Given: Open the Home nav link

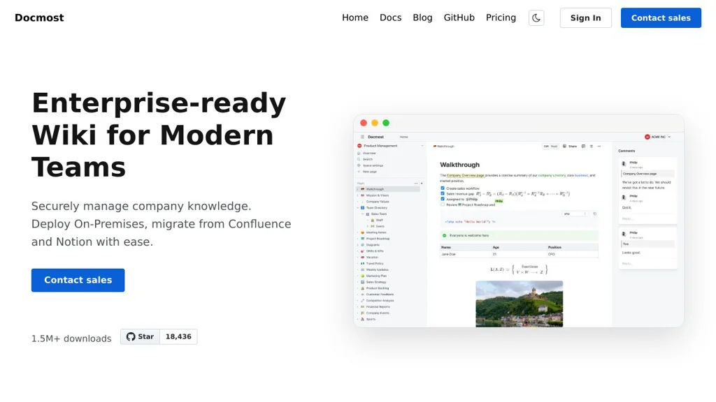Looking at the screenshot, I should click(x=355, y=17).
